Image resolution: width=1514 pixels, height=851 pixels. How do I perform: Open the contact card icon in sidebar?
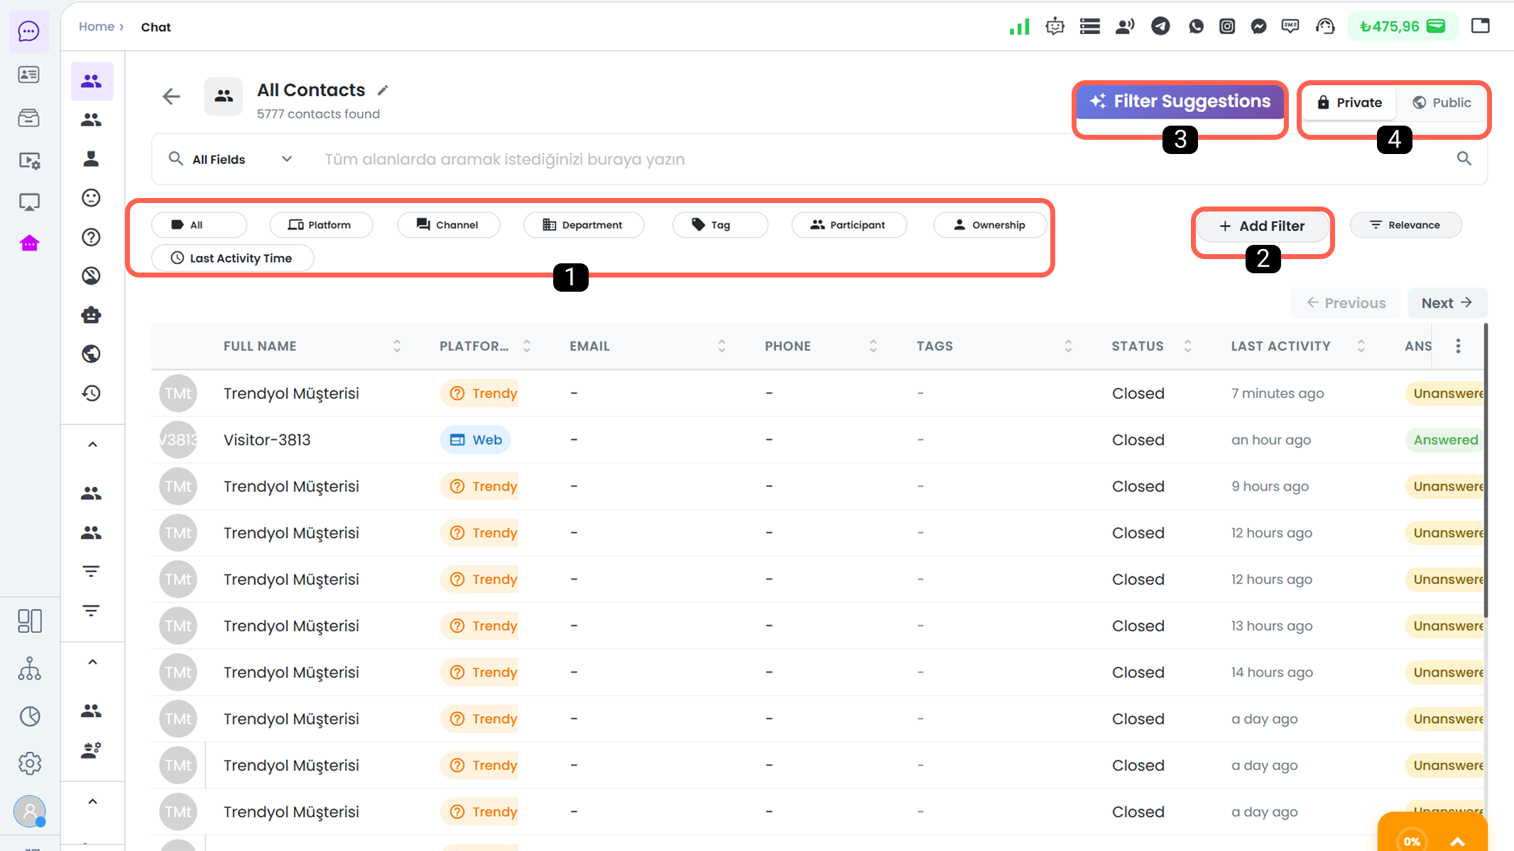point(29,75)
